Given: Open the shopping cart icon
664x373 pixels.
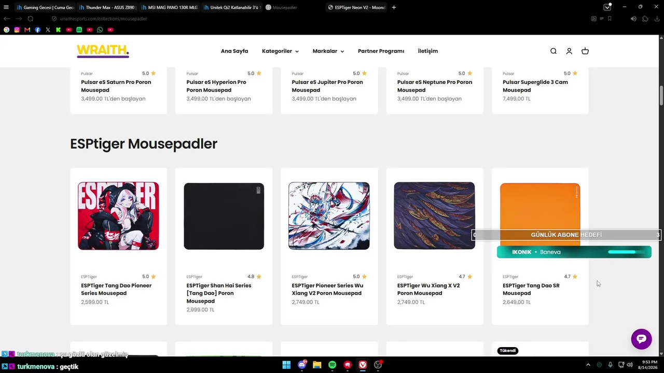Looking at the screenshot, I should (x=585, y=51).
